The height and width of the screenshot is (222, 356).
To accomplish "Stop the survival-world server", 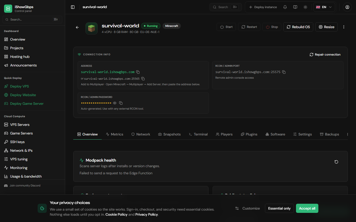I will [x=272, y=27].
